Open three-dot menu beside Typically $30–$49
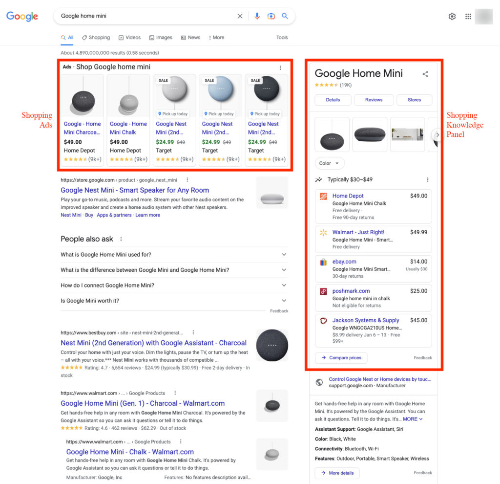The width and height of the screenshot is (500, 484). (428, 180)
